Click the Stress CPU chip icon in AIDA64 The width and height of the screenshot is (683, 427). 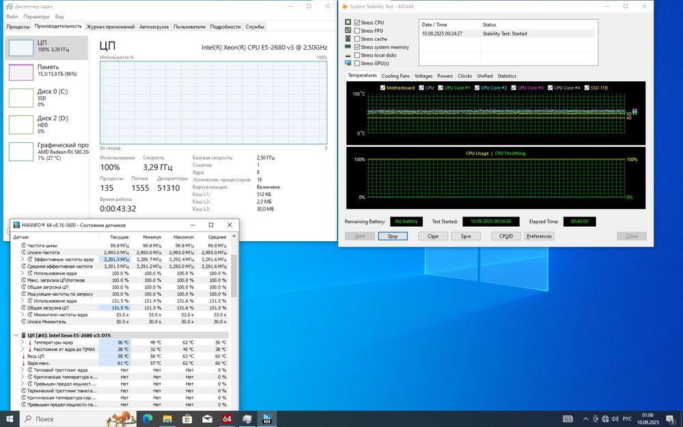(x=348, y=23)
